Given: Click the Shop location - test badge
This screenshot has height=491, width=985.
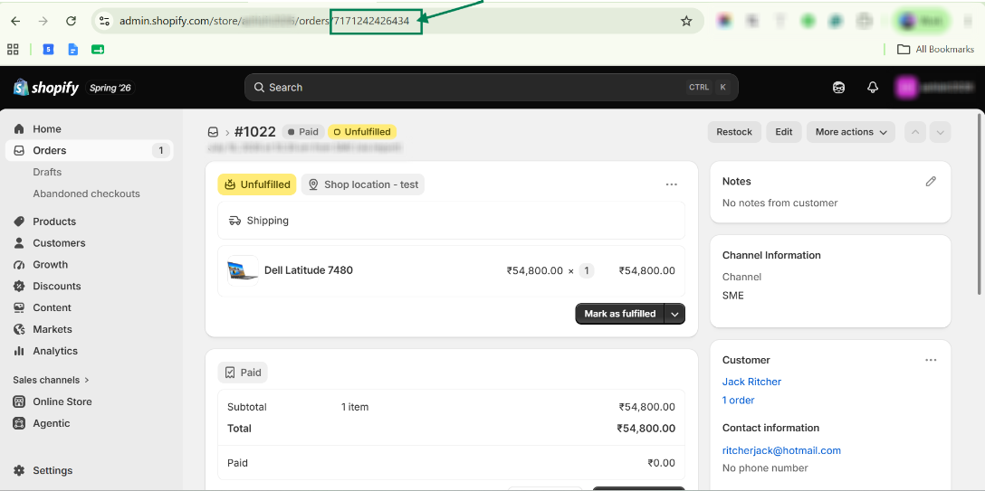Looking at the screenshot, I should coord(363,185).
